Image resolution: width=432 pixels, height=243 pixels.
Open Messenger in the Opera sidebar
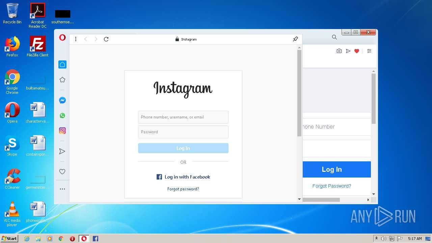[62, 100]
